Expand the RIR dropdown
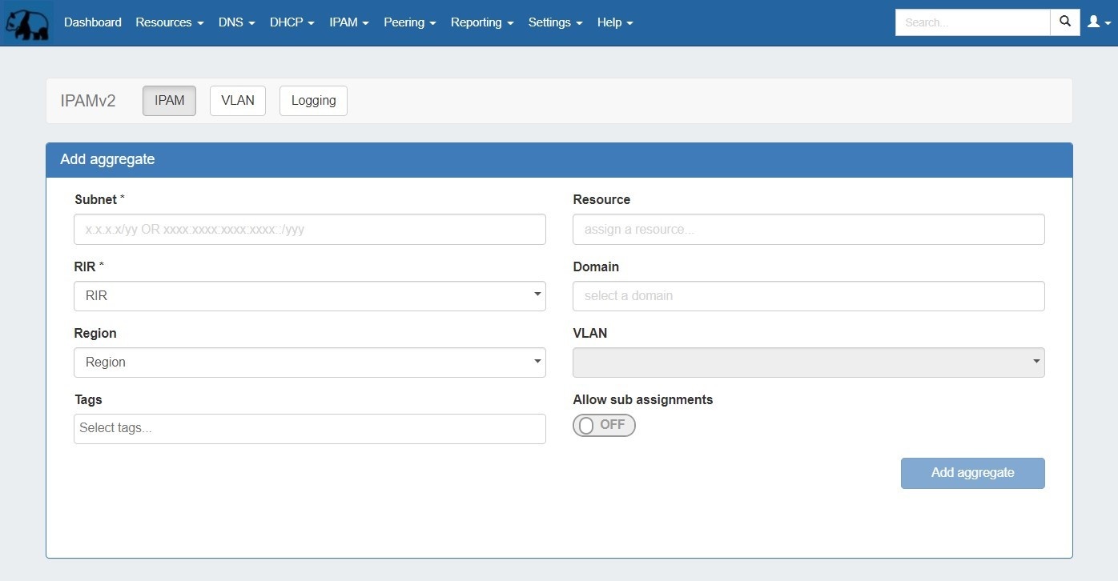The width and height of the screenshot is (1118, 581). tap(309, 296)
